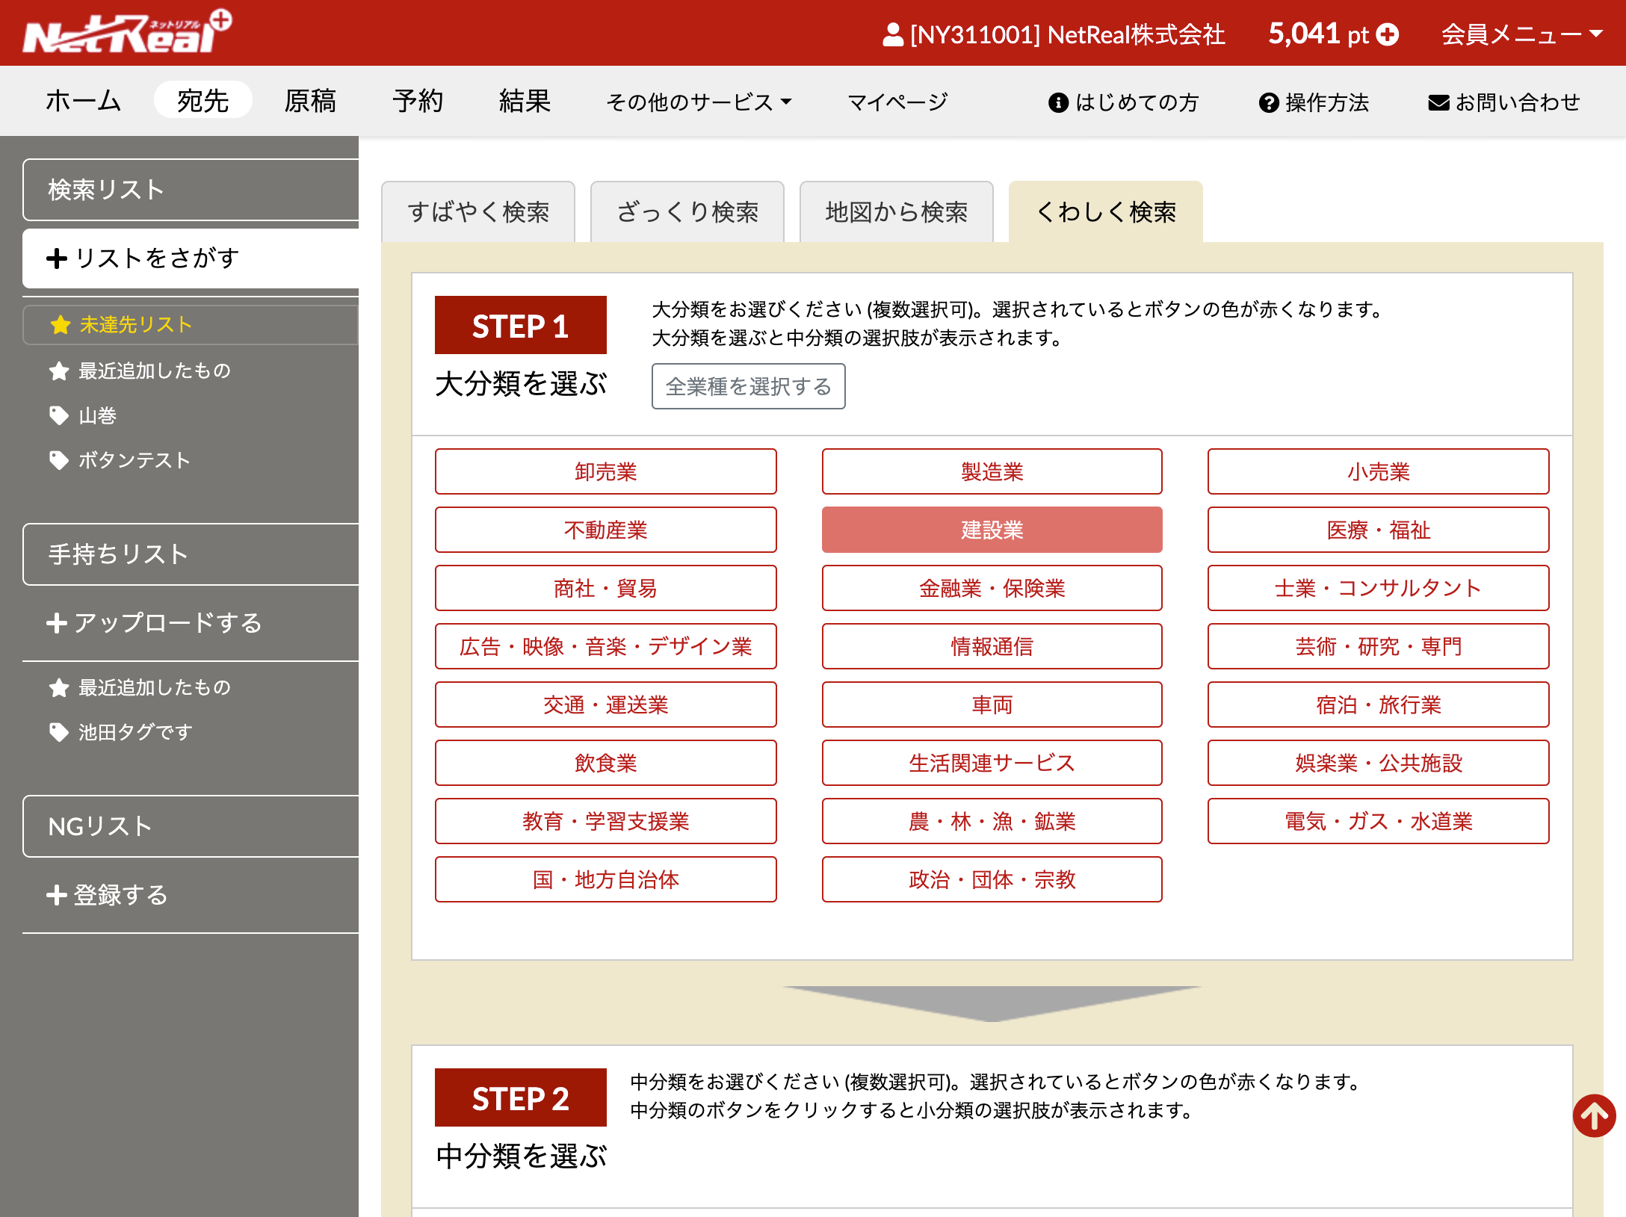Click the 手持ちリスト sidebar header
The image size is (1626, 1217).
pyautogui.click(x=191, y=554)
